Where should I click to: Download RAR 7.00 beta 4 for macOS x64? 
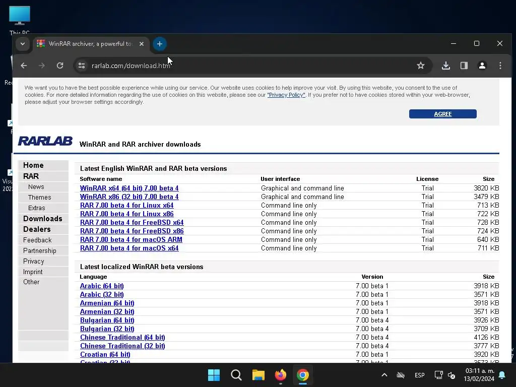tap(130, 248)
